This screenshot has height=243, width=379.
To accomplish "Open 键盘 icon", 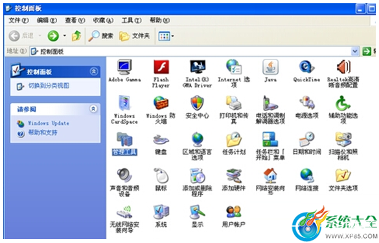I will pyautogui.click(x=161, y=140).
